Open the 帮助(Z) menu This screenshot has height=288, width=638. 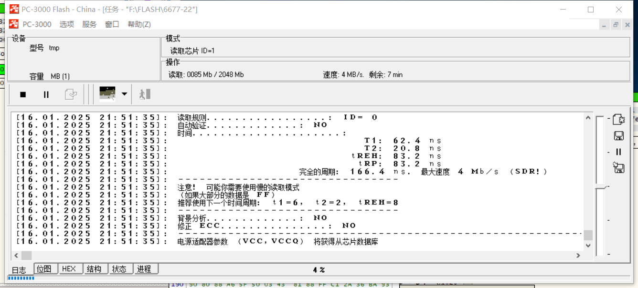pyautogui.click(x=139, y=24)
